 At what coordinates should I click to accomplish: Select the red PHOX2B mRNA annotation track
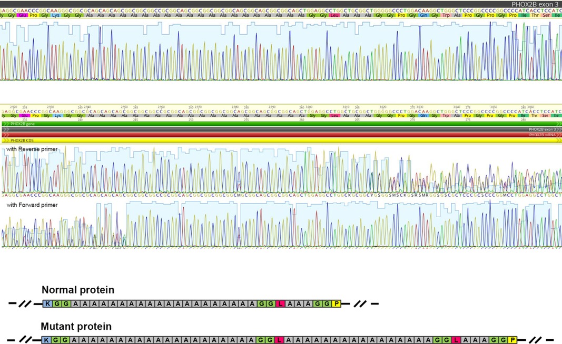[x=281, y=135]
